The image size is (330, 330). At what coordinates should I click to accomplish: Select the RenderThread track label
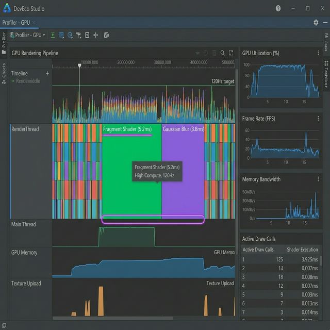[x=25, y=129]
